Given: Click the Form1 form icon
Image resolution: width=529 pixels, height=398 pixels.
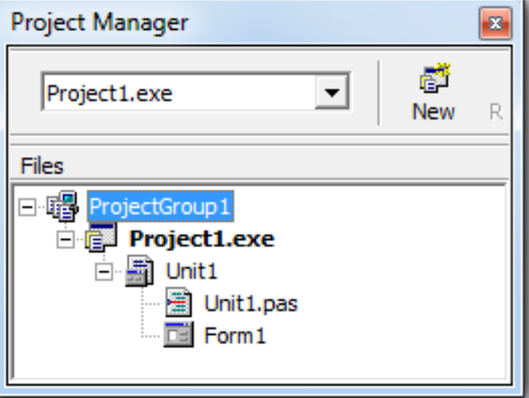Looking at the screenshot, I should coord(179,334).
